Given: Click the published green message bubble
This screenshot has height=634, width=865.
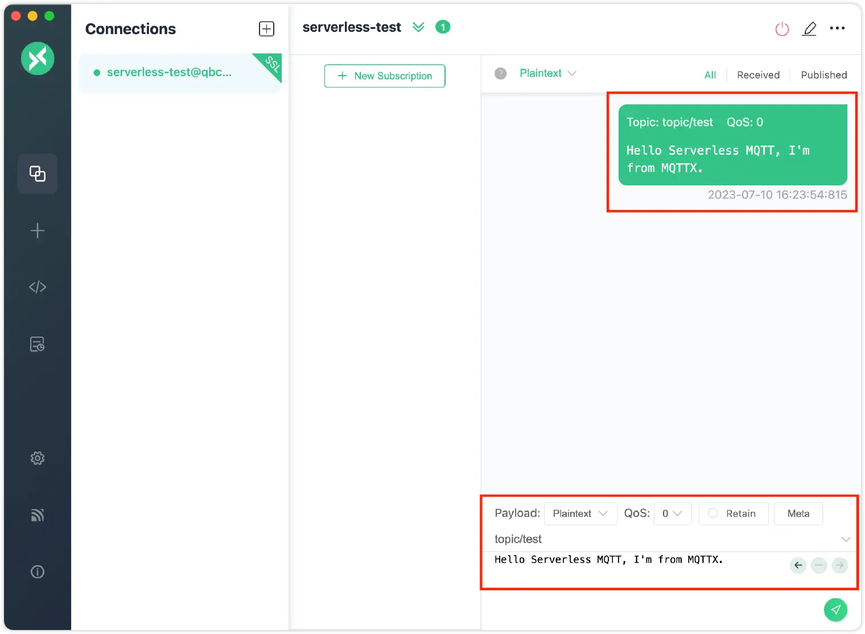Looking at the screenshot, I should coord(732,145).
